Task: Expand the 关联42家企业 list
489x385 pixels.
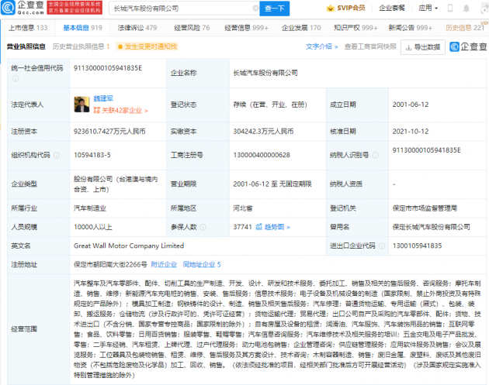Action: click(124, 108)
